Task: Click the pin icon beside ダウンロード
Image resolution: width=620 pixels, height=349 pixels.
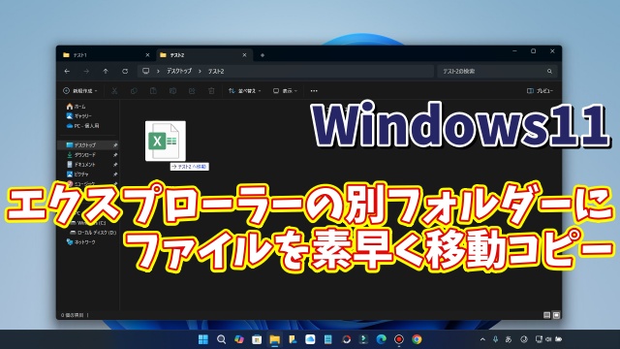Action: coord(115,155)
